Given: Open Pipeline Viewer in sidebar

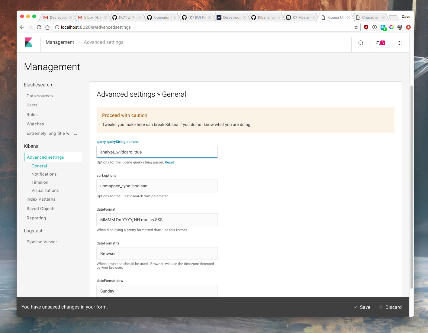Looking at the screenshot, I should (x=42, y=242).
